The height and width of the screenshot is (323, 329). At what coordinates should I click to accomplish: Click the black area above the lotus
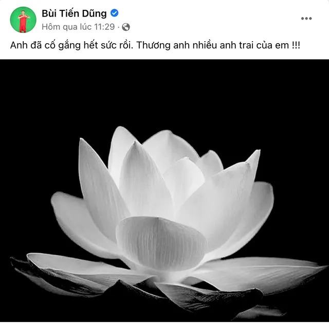click(164, 93)
